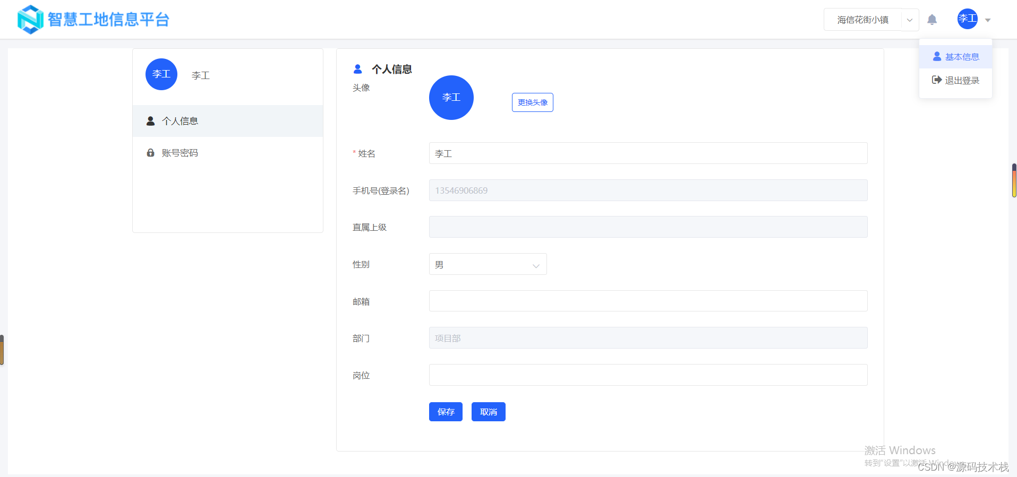Screen dimensions: 1017x477
Task: Click the 头像 label
Action: (361, 88)
